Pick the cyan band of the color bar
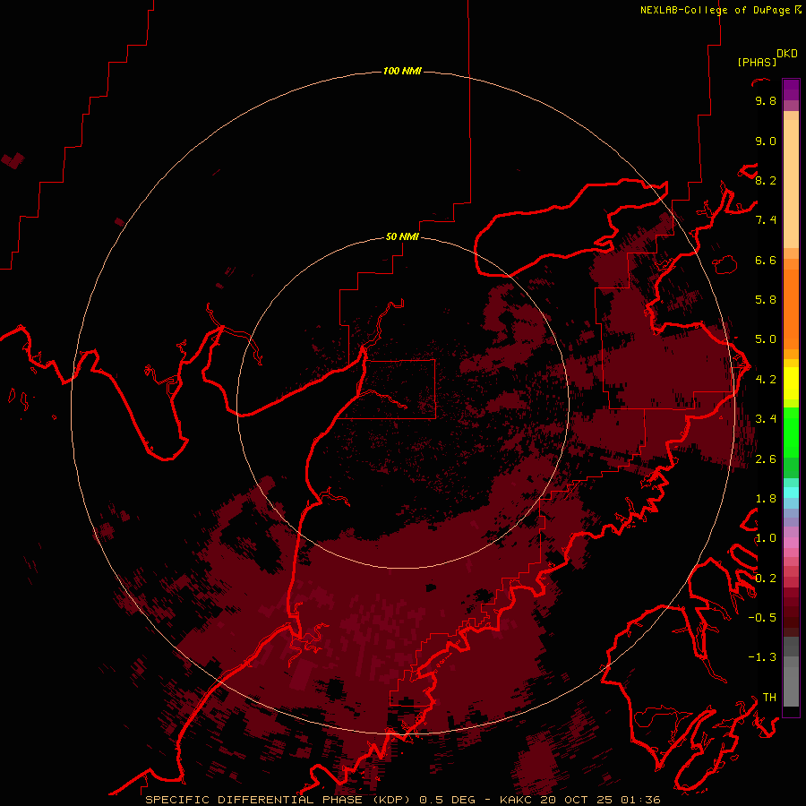 coord(791,493)
